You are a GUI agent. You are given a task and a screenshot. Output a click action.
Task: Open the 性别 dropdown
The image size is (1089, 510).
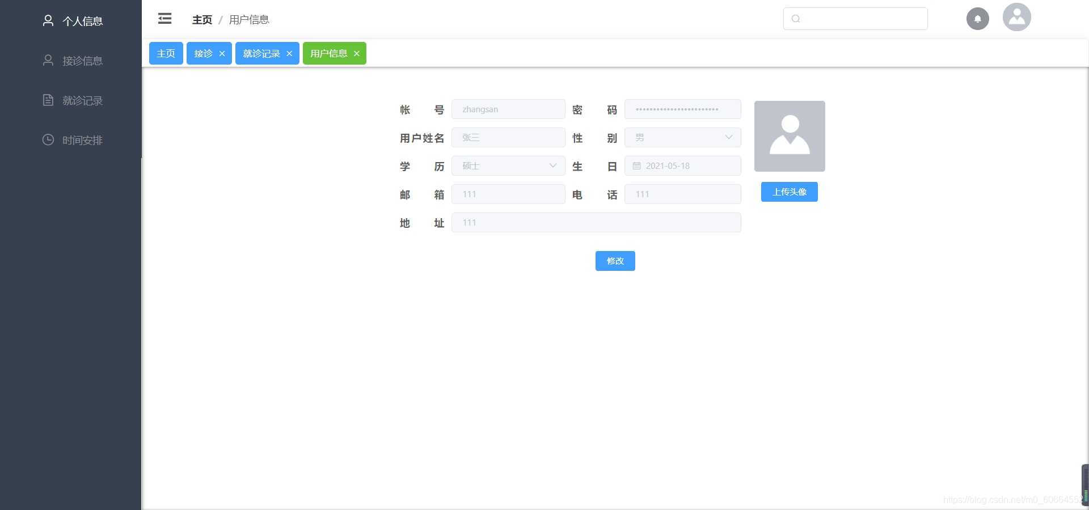click(683, 138)
